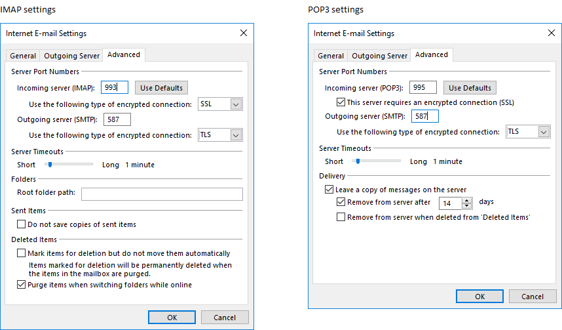Click the IMAP server timeout slider handle
The image size is (562, 330).
pyautogui.click(x=49, y=165)
